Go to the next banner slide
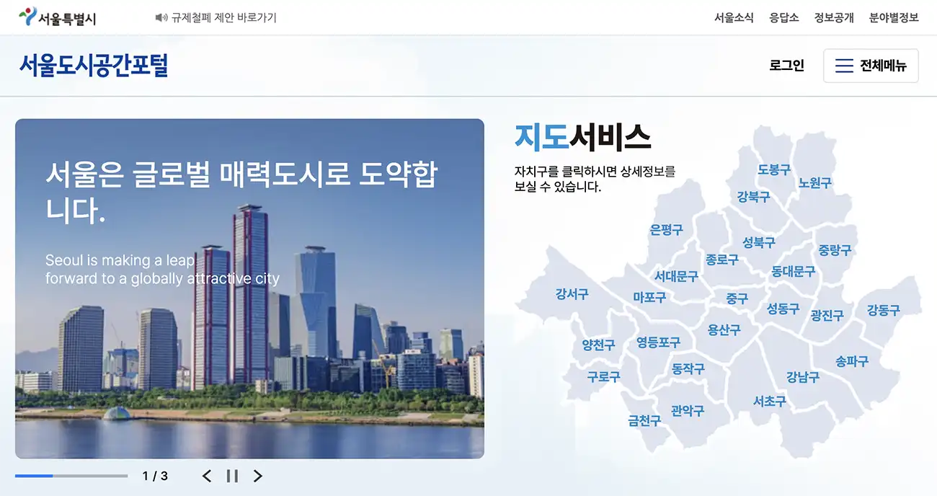Image resolution: width=937 pixels, height=496 pixels. (257, 476)
